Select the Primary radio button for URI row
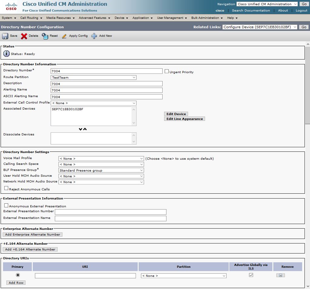Image resolution: width=310 pixels, height=289 pixels. [x=18, y=275]
